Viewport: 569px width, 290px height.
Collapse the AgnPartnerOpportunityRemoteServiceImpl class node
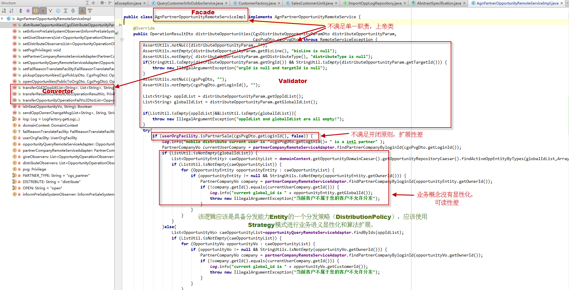(x=2, y=19)
